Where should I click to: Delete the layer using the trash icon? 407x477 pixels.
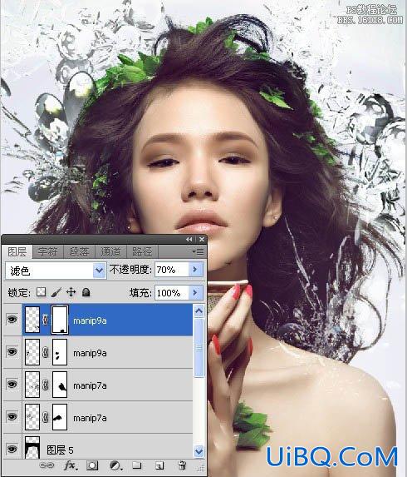click(x=182, y=465)
